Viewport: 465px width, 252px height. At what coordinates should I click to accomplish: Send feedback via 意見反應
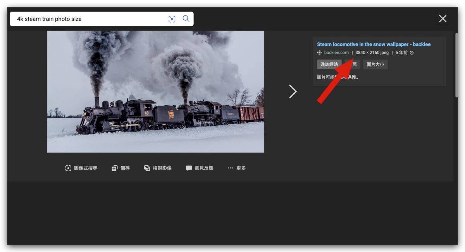200,168
